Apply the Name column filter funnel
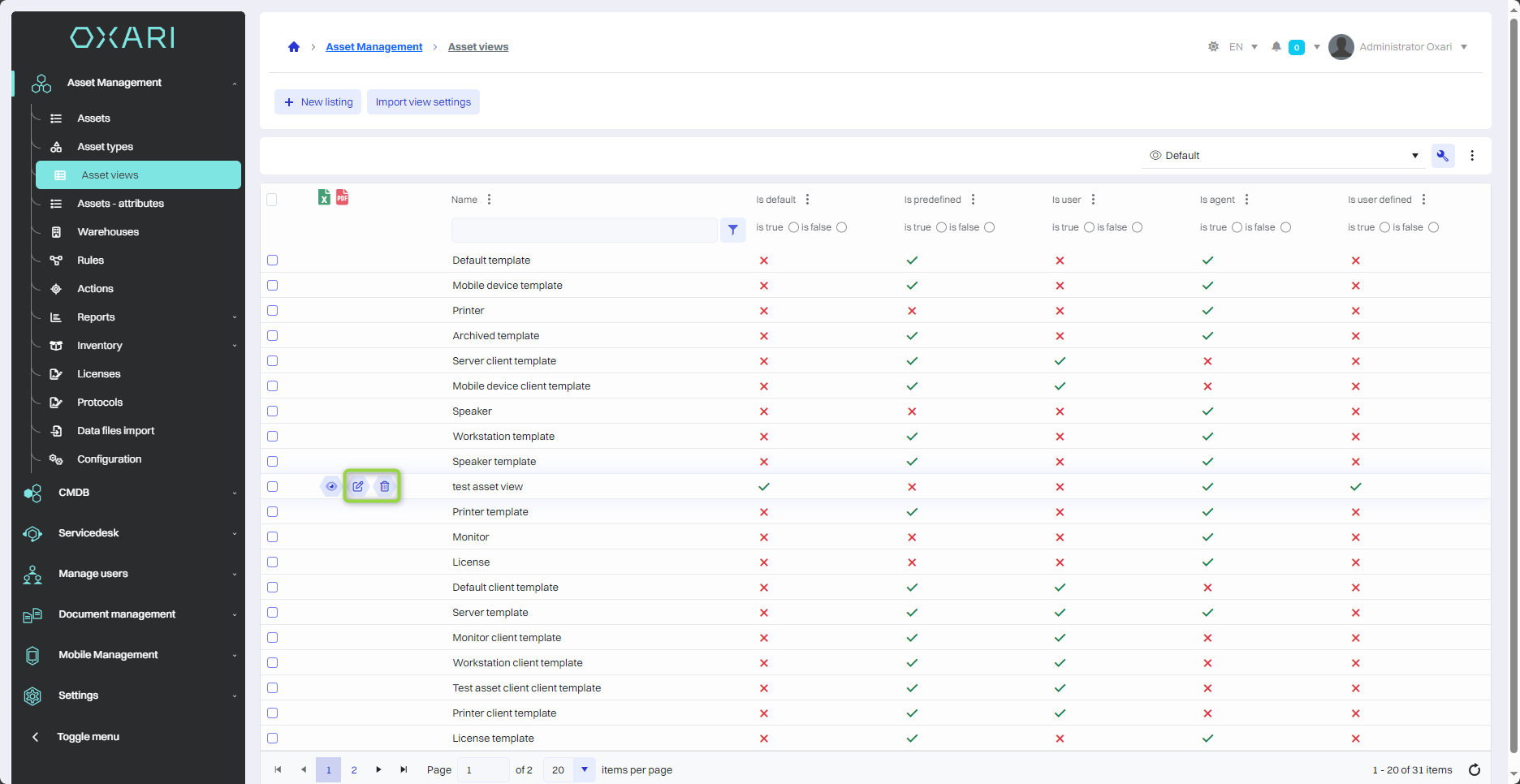This screenshot has width=1520, height=784. pos(732,230)
